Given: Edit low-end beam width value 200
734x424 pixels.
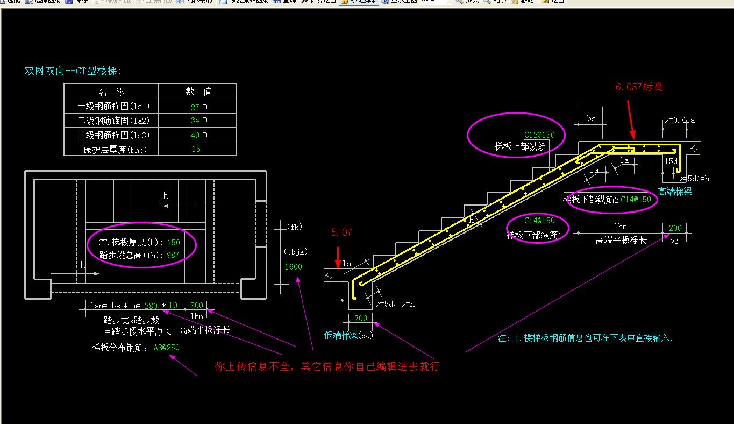Looking at the screenshot, I should click(x=360, y=319).
